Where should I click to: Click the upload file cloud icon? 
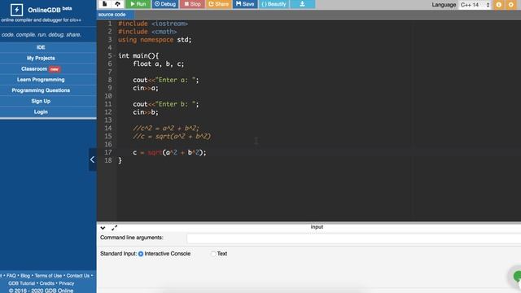[x=117, y=4]
